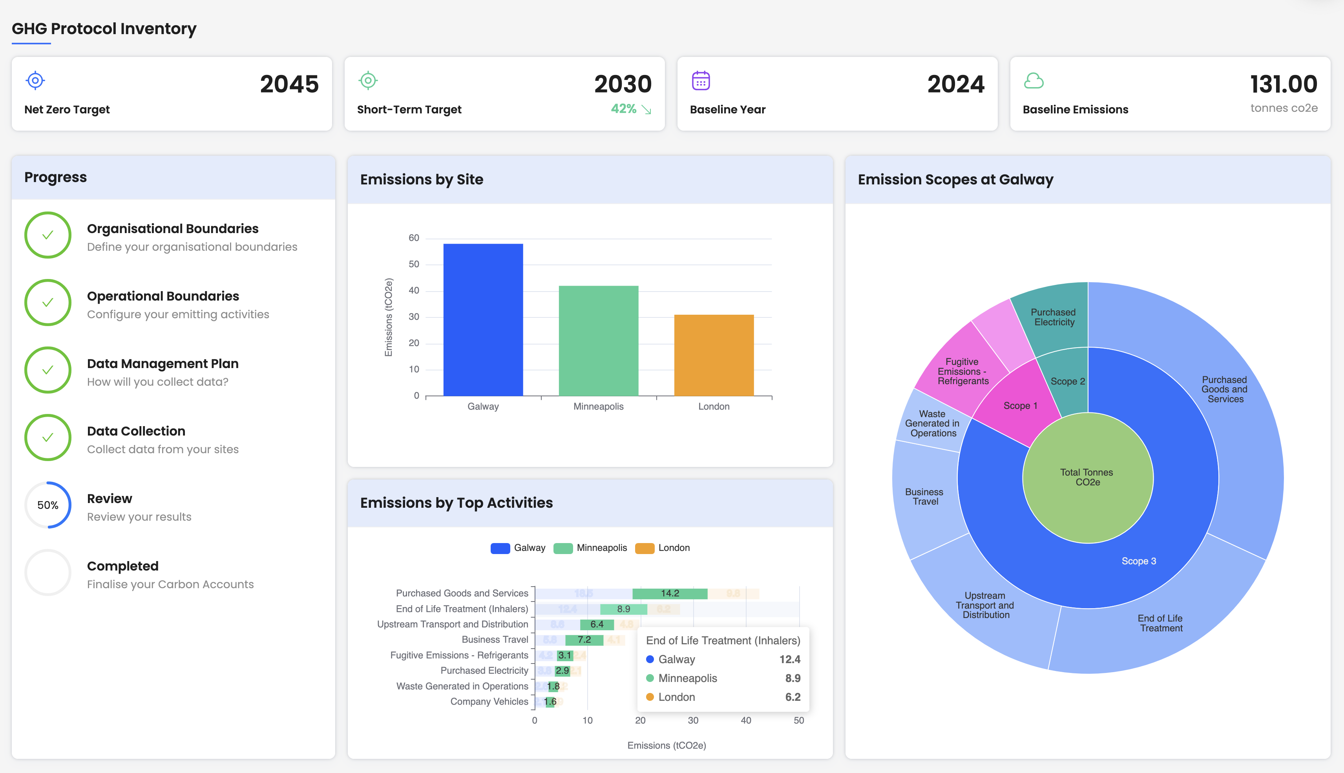Click the Operational Boundaries checkmark icon

click(48, 303)
